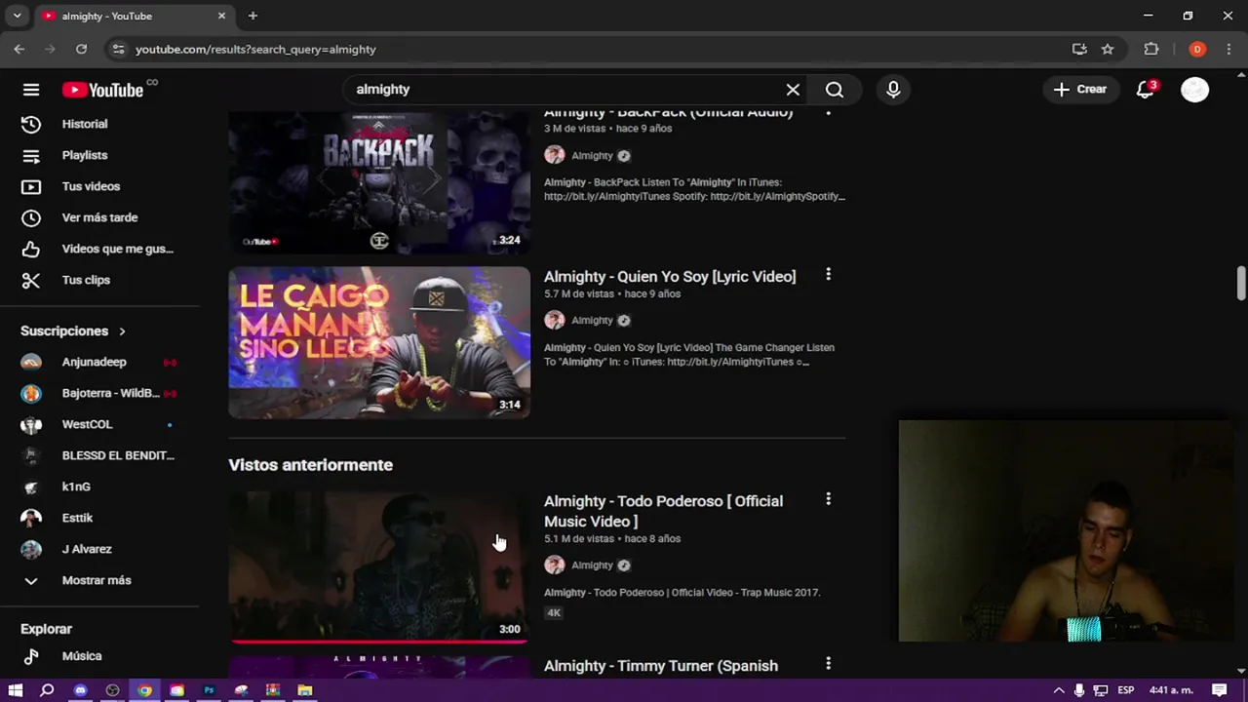1248x702 pixels.
Task: Open options menu for Timmy Turner video
Action: point(828,664)
